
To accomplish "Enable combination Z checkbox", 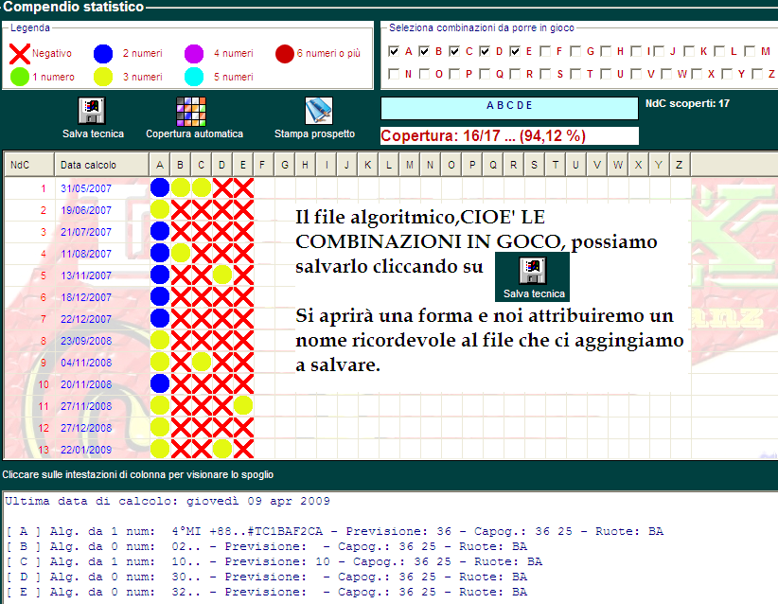I will tap(757, 74).
